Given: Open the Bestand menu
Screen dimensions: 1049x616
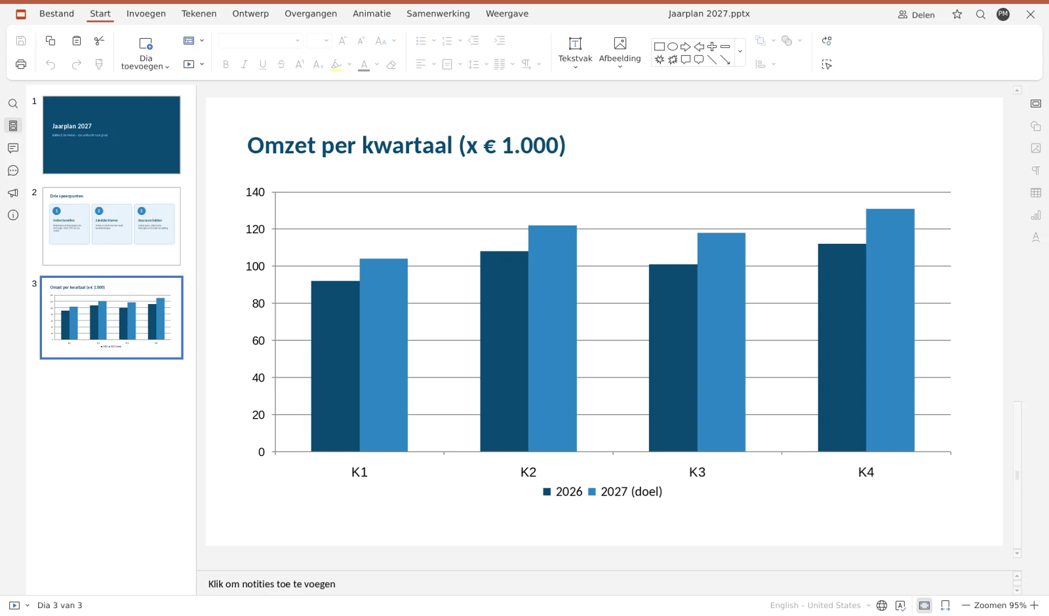Looking at the screenshot, I should click(56, 14).
